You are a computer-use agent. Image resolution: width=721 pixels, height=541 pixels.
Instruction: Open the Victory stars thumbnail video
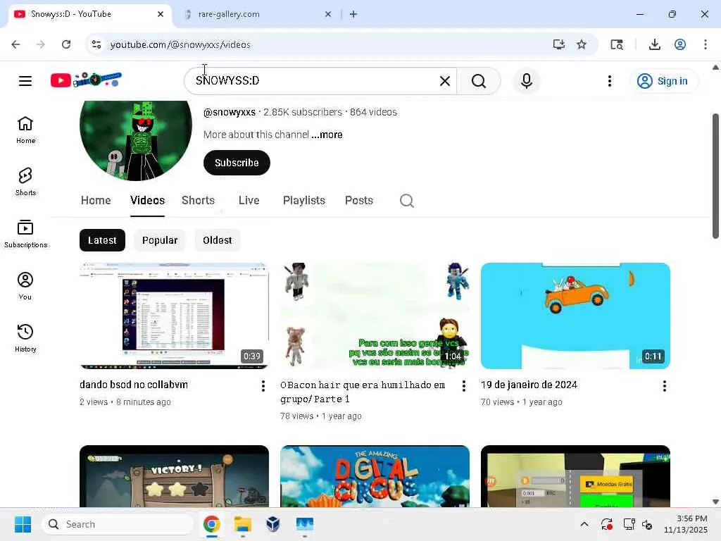coord(174,475)
